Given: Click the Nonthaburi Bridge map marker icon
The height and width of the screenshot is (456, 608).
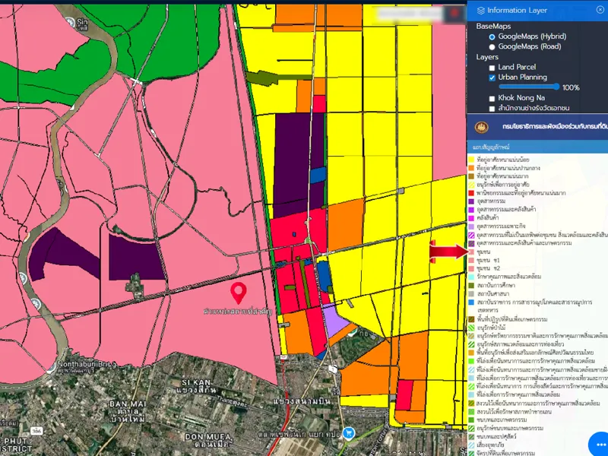Looking at the screenshot, I should [52, 369].
